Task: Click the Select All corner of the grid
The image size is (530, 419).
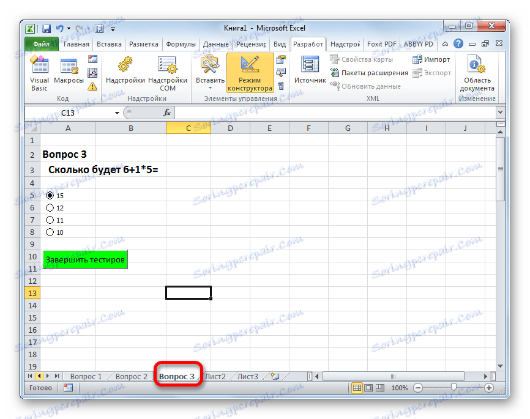Action: pyautogui.click(x=32, y=128)
